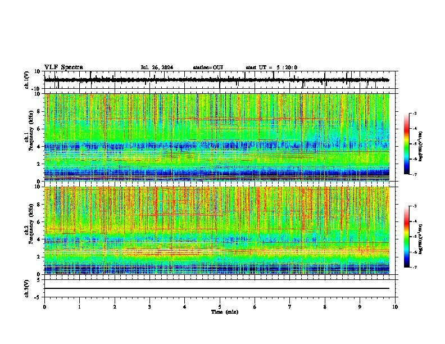Click the "8" kHz tick on ch.1 spectrogram
445x344 pixels.
(39, 111)
